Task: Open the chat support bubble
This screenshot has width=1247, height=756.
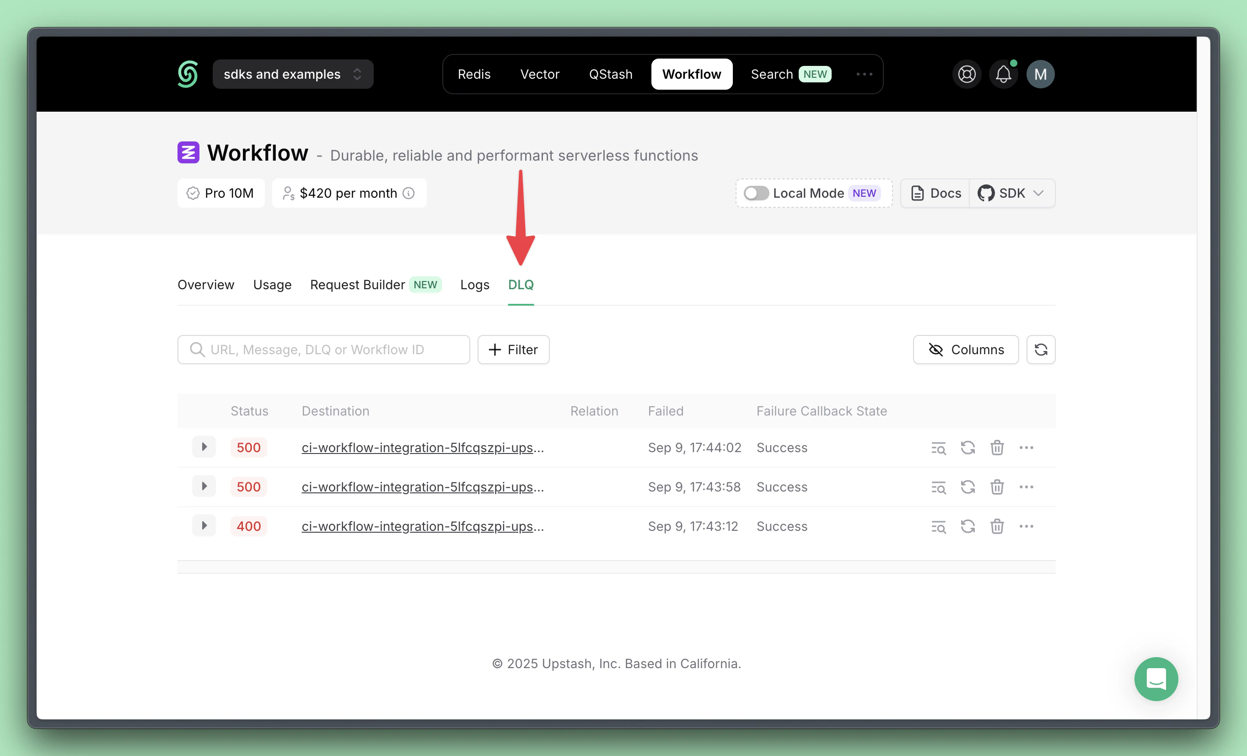Action: [x=1156, y=679]
